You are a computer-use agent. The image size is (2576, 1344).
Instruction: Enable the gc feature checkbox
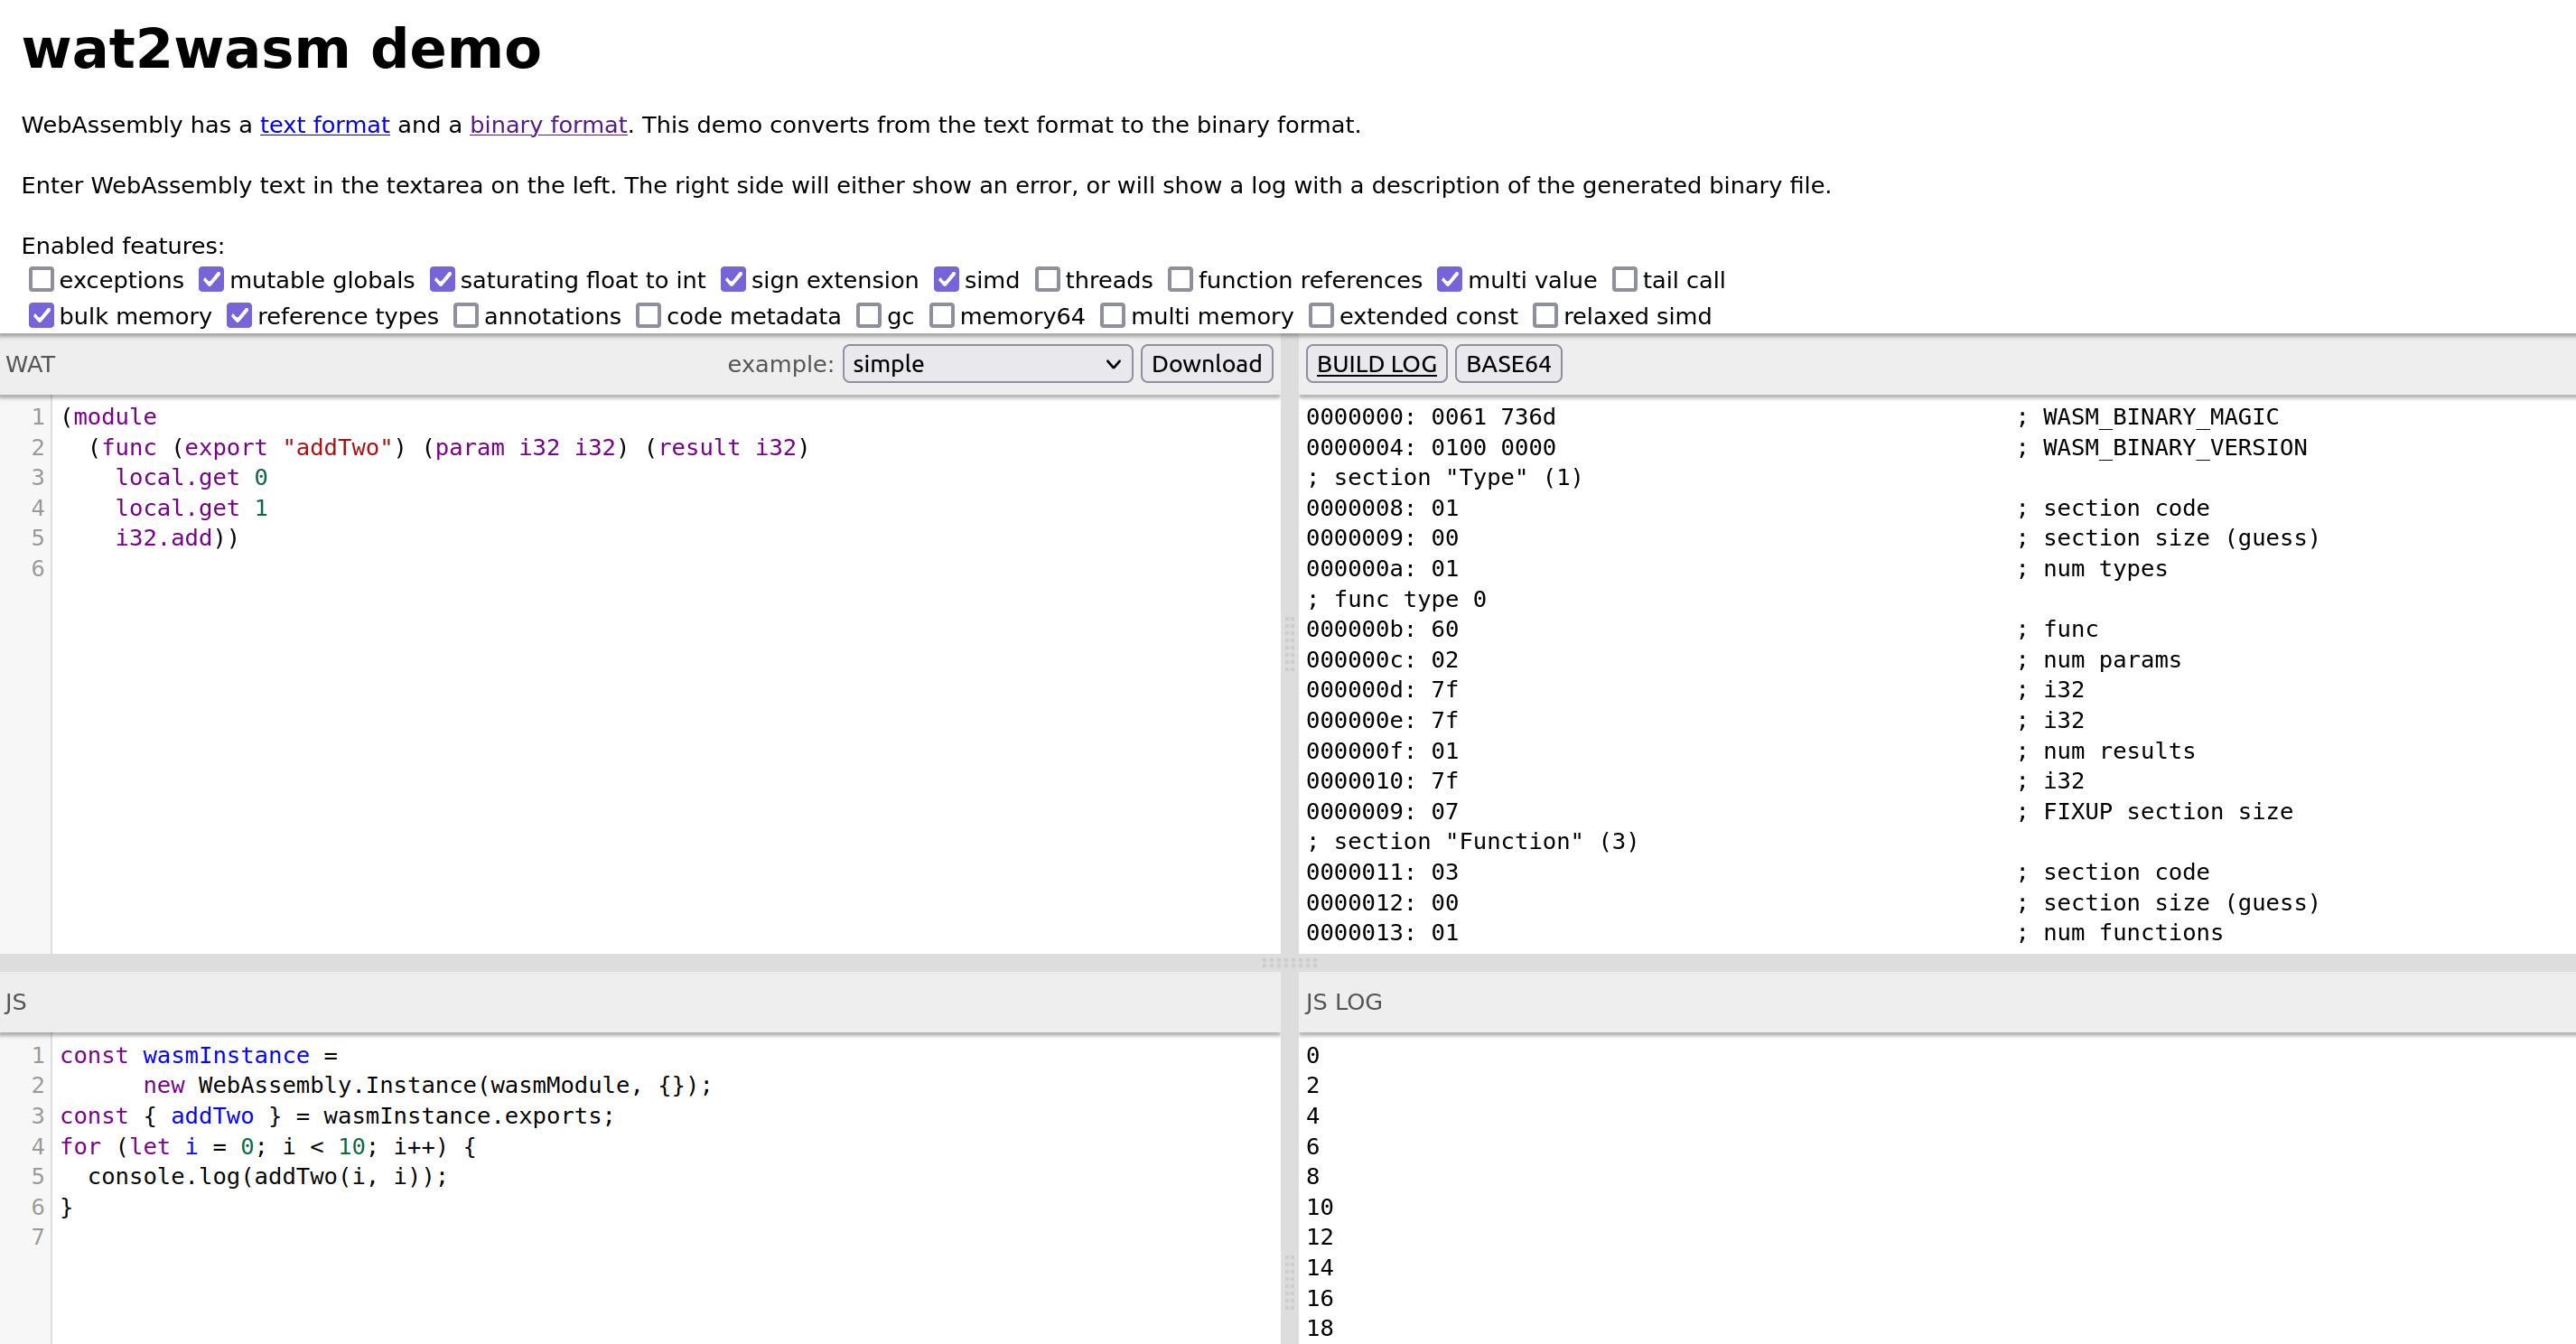(869, 315)
